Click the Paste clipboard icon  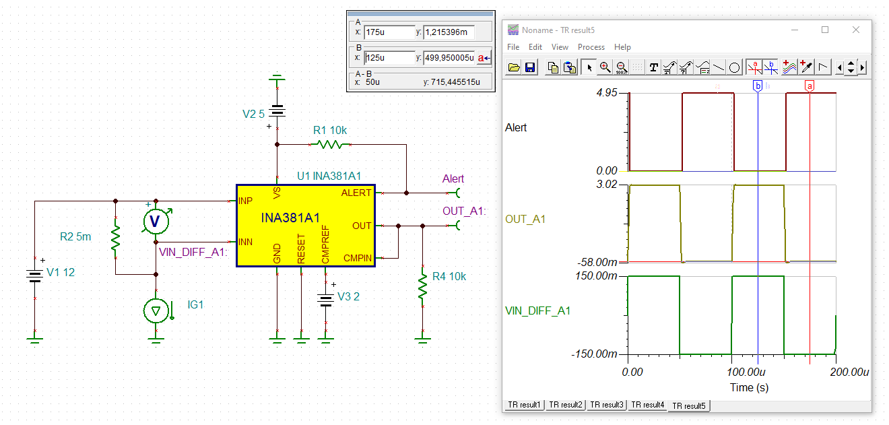coord(569,67)
